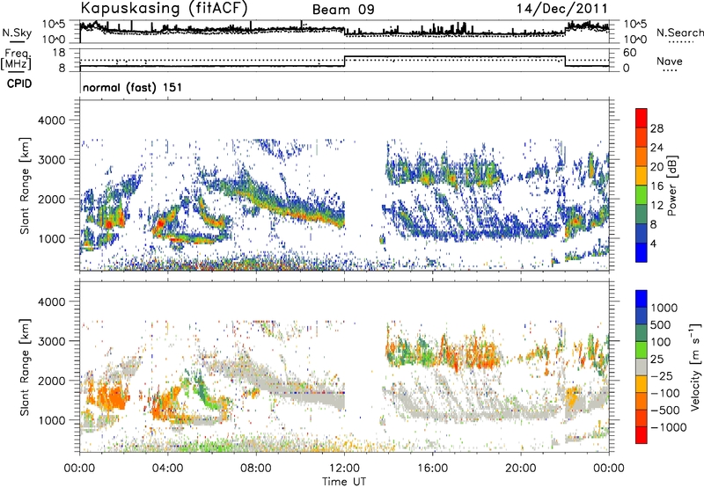Click the 'CPID' row label
The width and height of the screenshot is (704, 487).
click(19, 84)
